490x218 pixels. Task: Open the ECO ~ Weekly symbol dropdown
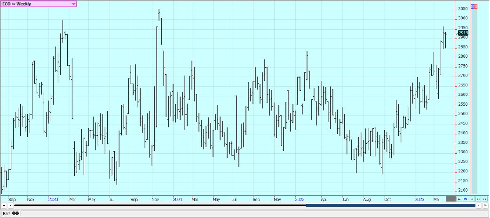point(39,4)
